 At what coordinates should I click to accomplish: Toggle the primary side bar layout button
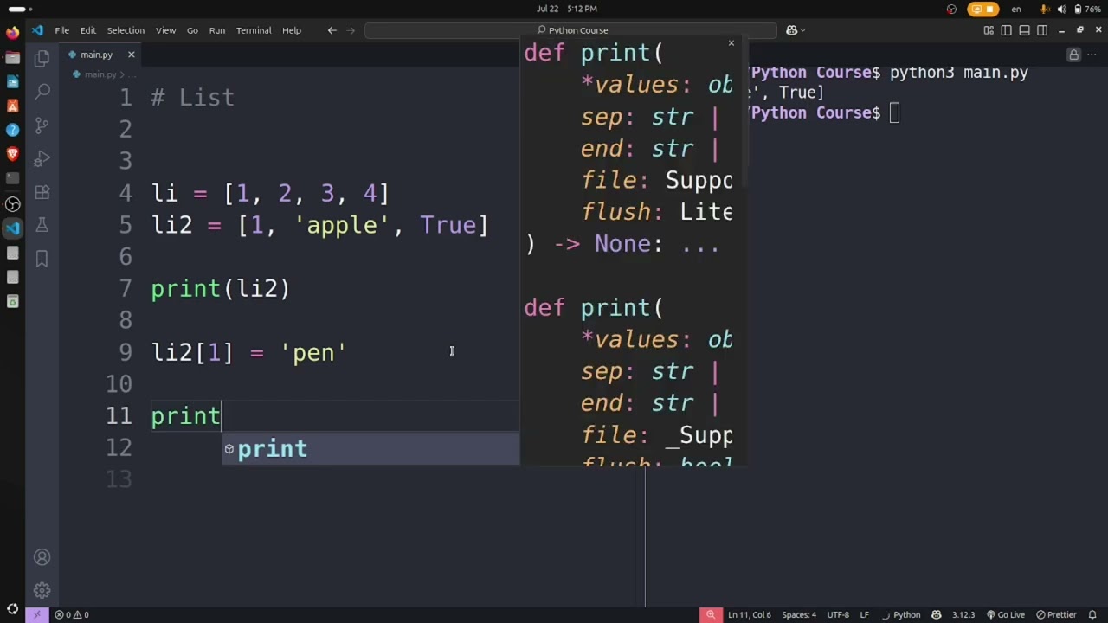(1006, 30)
